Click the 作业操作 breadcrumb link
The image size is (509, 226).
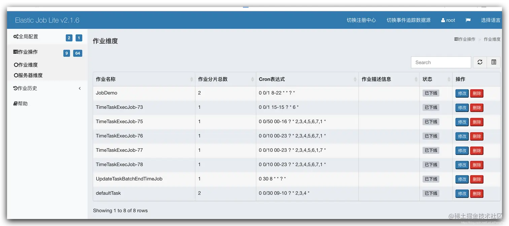465,39
